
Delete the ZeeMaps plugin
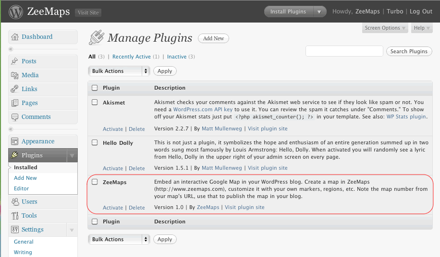point(136,208)
